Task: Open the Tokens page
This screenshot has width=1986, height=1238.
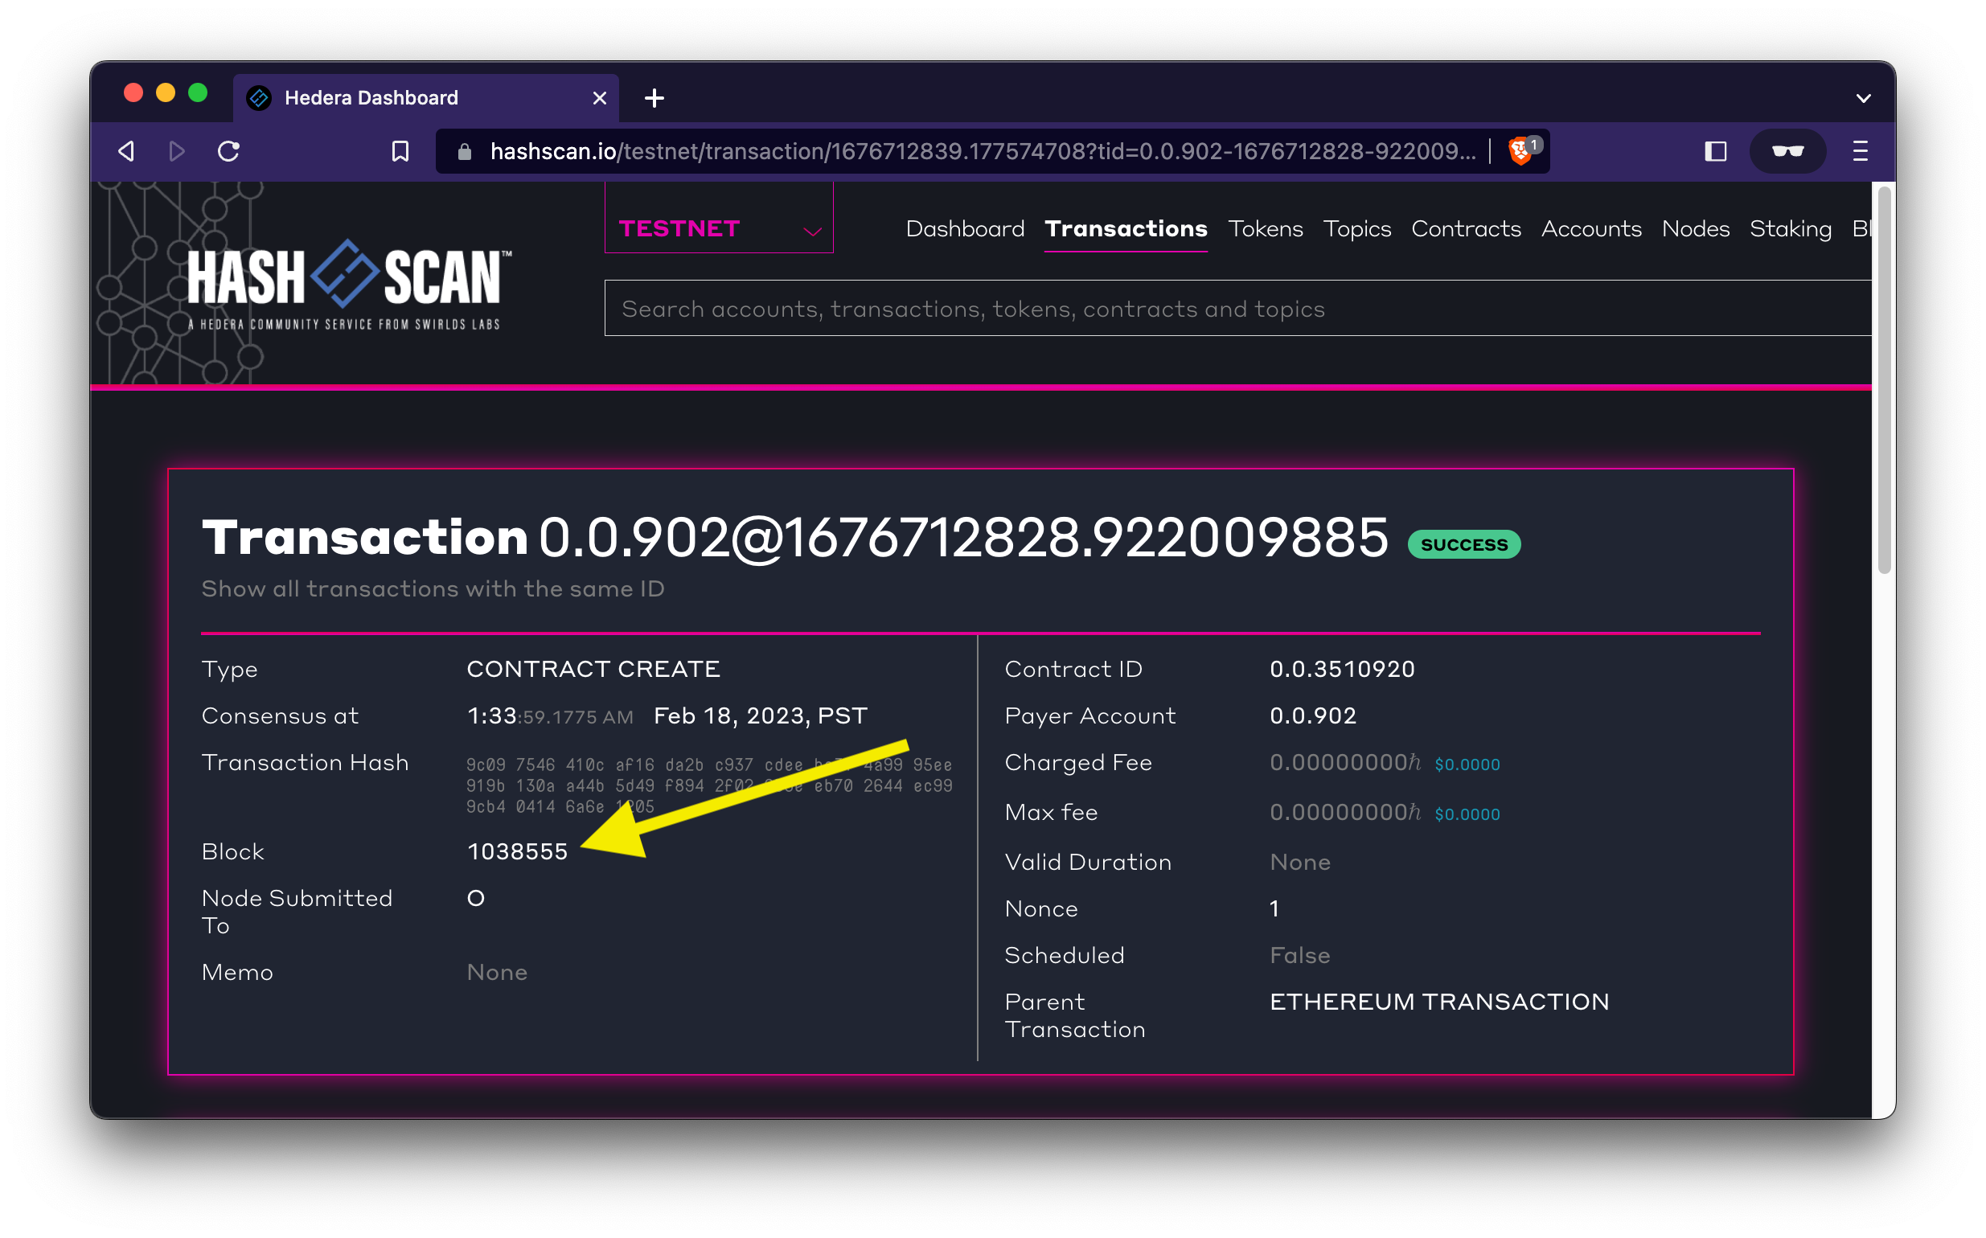Action: coord(1265,228)
